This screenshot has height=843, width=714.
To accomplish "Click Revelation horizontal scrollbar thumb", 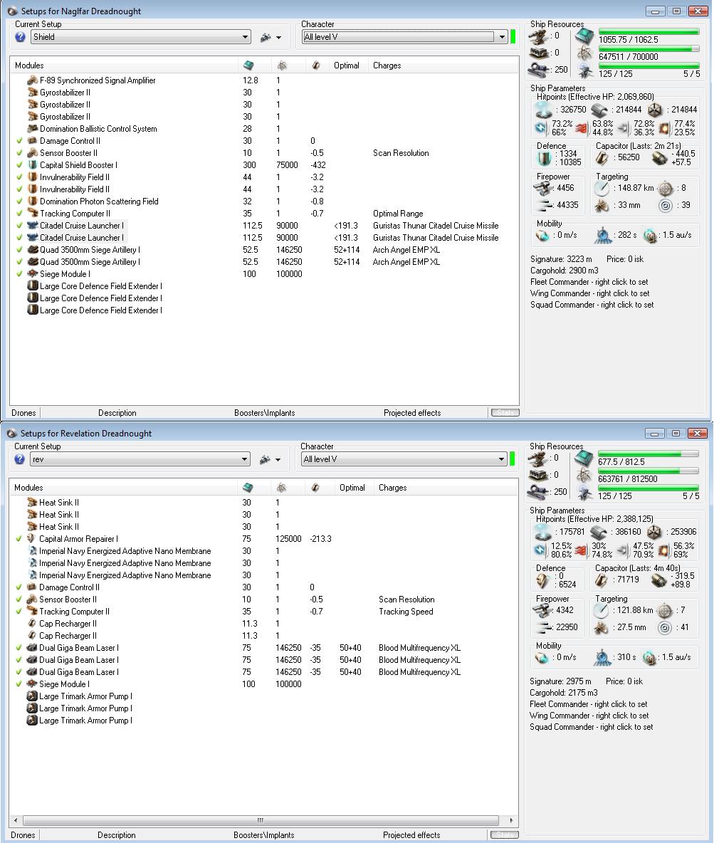I will (x=261, y=820).
